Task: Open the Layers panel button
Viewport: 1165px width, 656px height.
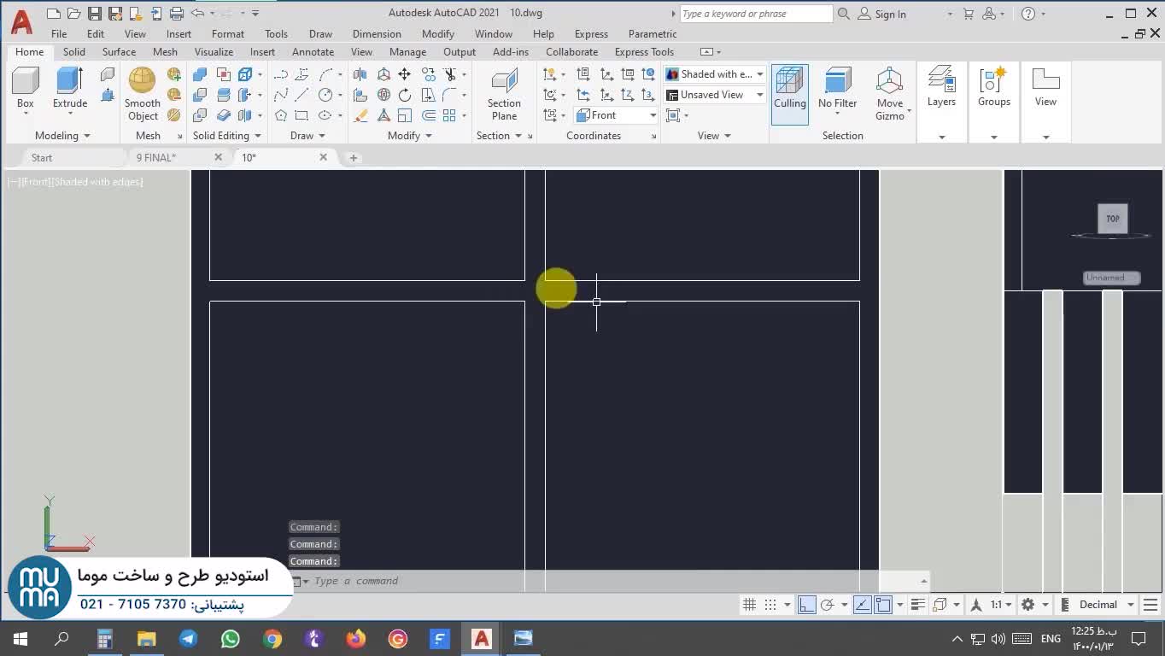Action: [x=941, y=89]
